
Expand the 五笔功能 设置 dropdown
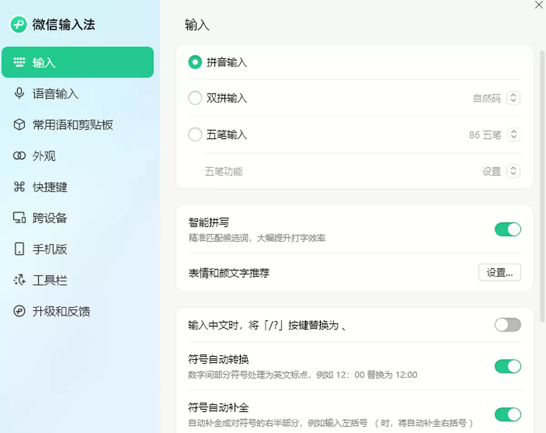[513, 171]
